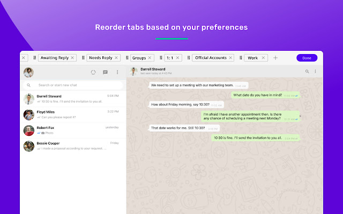Open the conversation three-dot menu
The image size is (343, 214).
[x=315, y=71]
